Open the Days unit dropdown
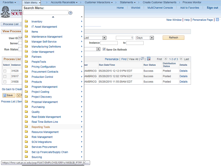 coord(144,38)
